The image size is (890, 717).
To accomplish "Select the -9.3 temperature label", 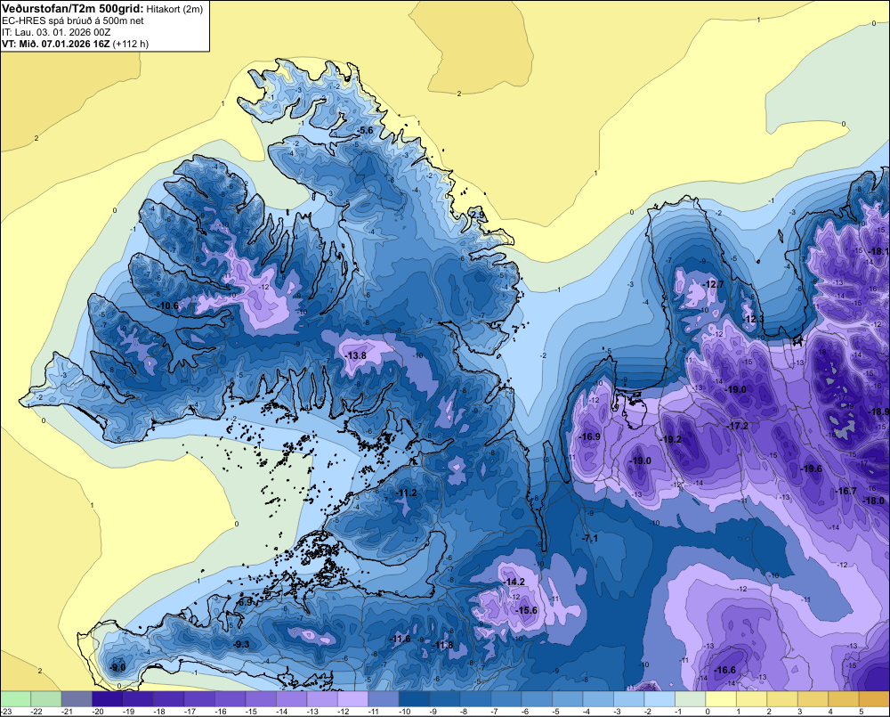I will click(x=241, y=644).
